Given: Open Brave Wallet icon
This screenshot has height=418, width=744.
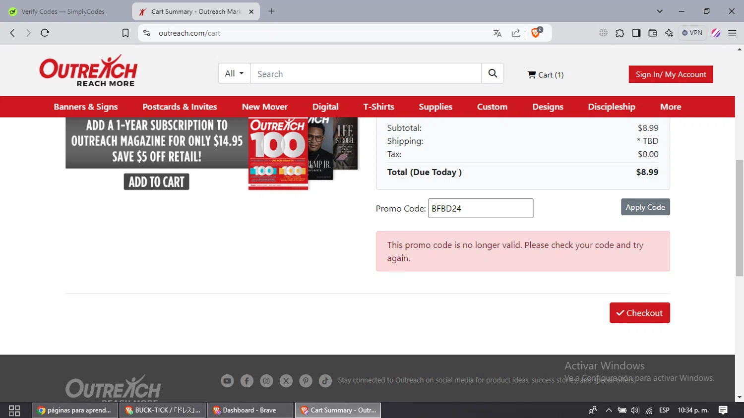Looking at the screenshot, I should 653,33.
